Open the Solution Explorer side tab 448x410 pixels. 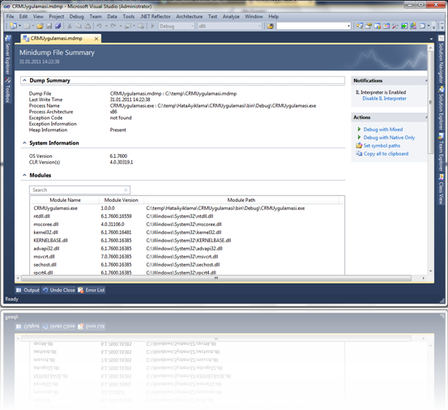click(x=442, y=108)
